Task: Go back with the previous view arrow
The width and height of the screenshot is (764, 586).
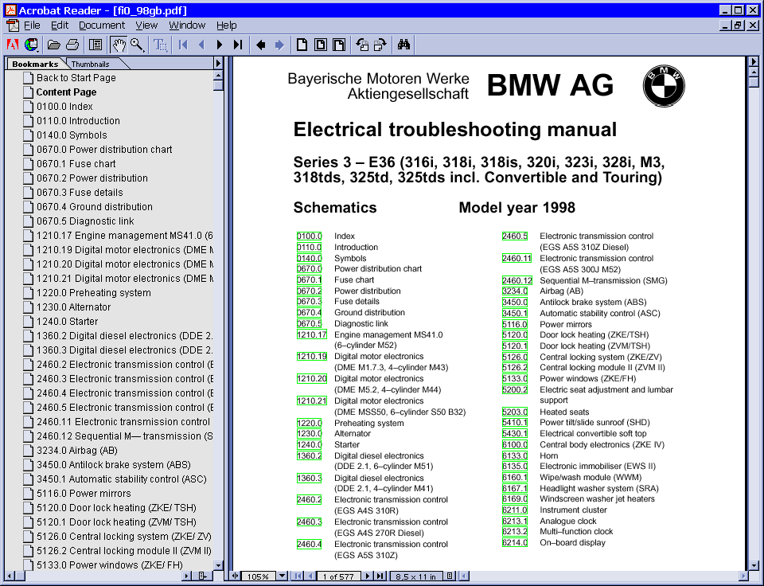Action: (x=259, y=45)
